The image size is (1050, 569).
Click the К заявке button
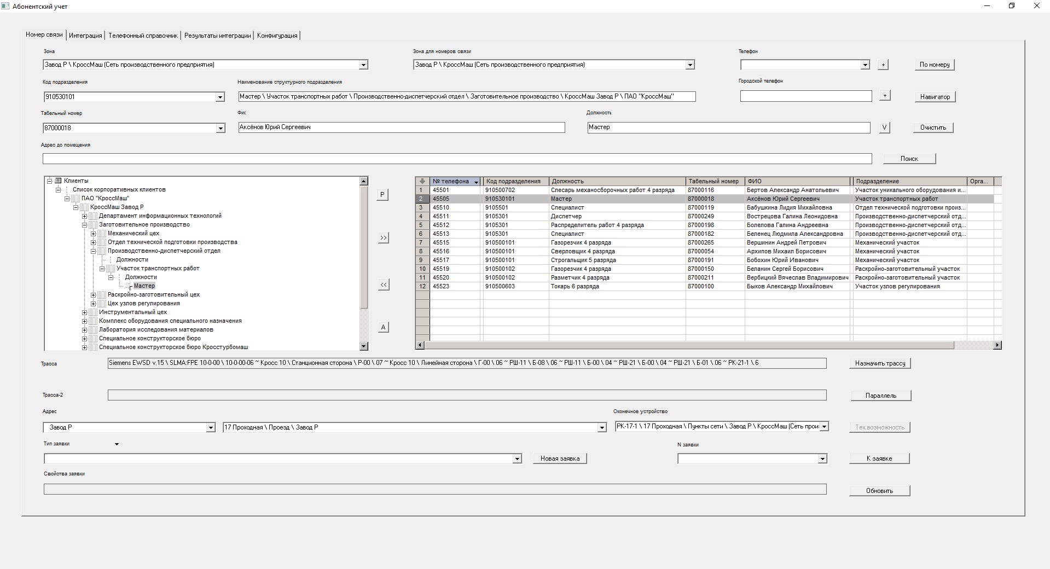879,458
